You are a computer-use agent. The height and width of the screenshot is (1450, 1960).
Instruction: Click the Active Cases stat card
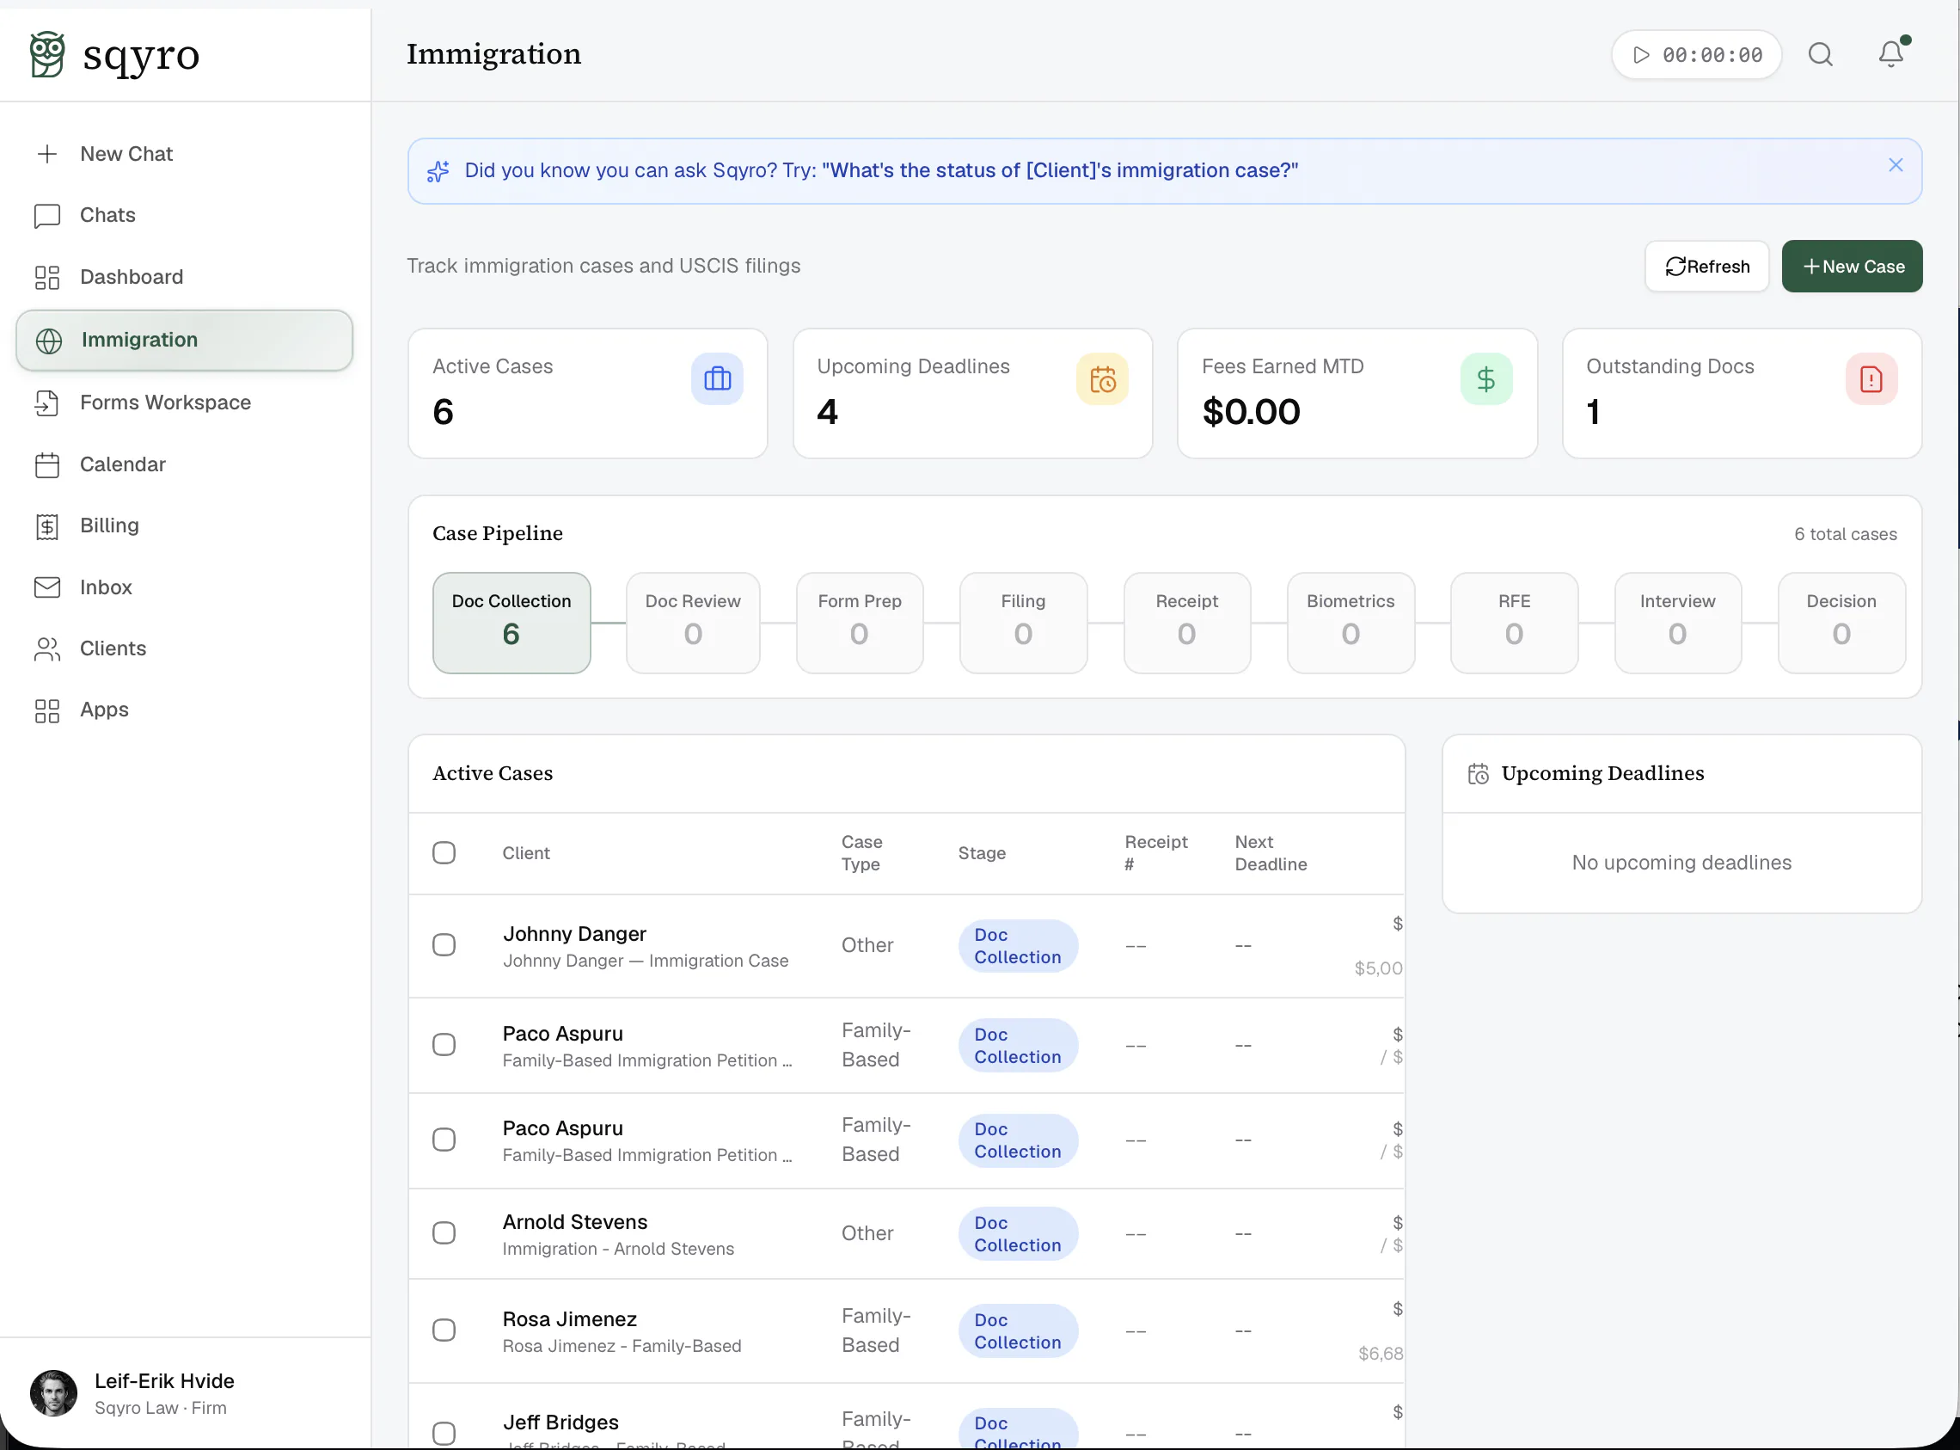[588, 392]
